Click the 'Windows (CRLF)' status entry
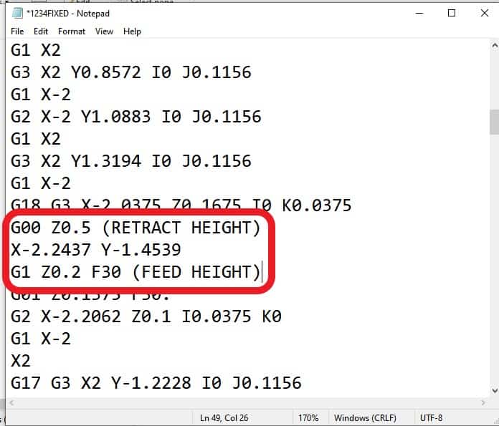This screenshot has height=426, width=499. click(365, 417)
